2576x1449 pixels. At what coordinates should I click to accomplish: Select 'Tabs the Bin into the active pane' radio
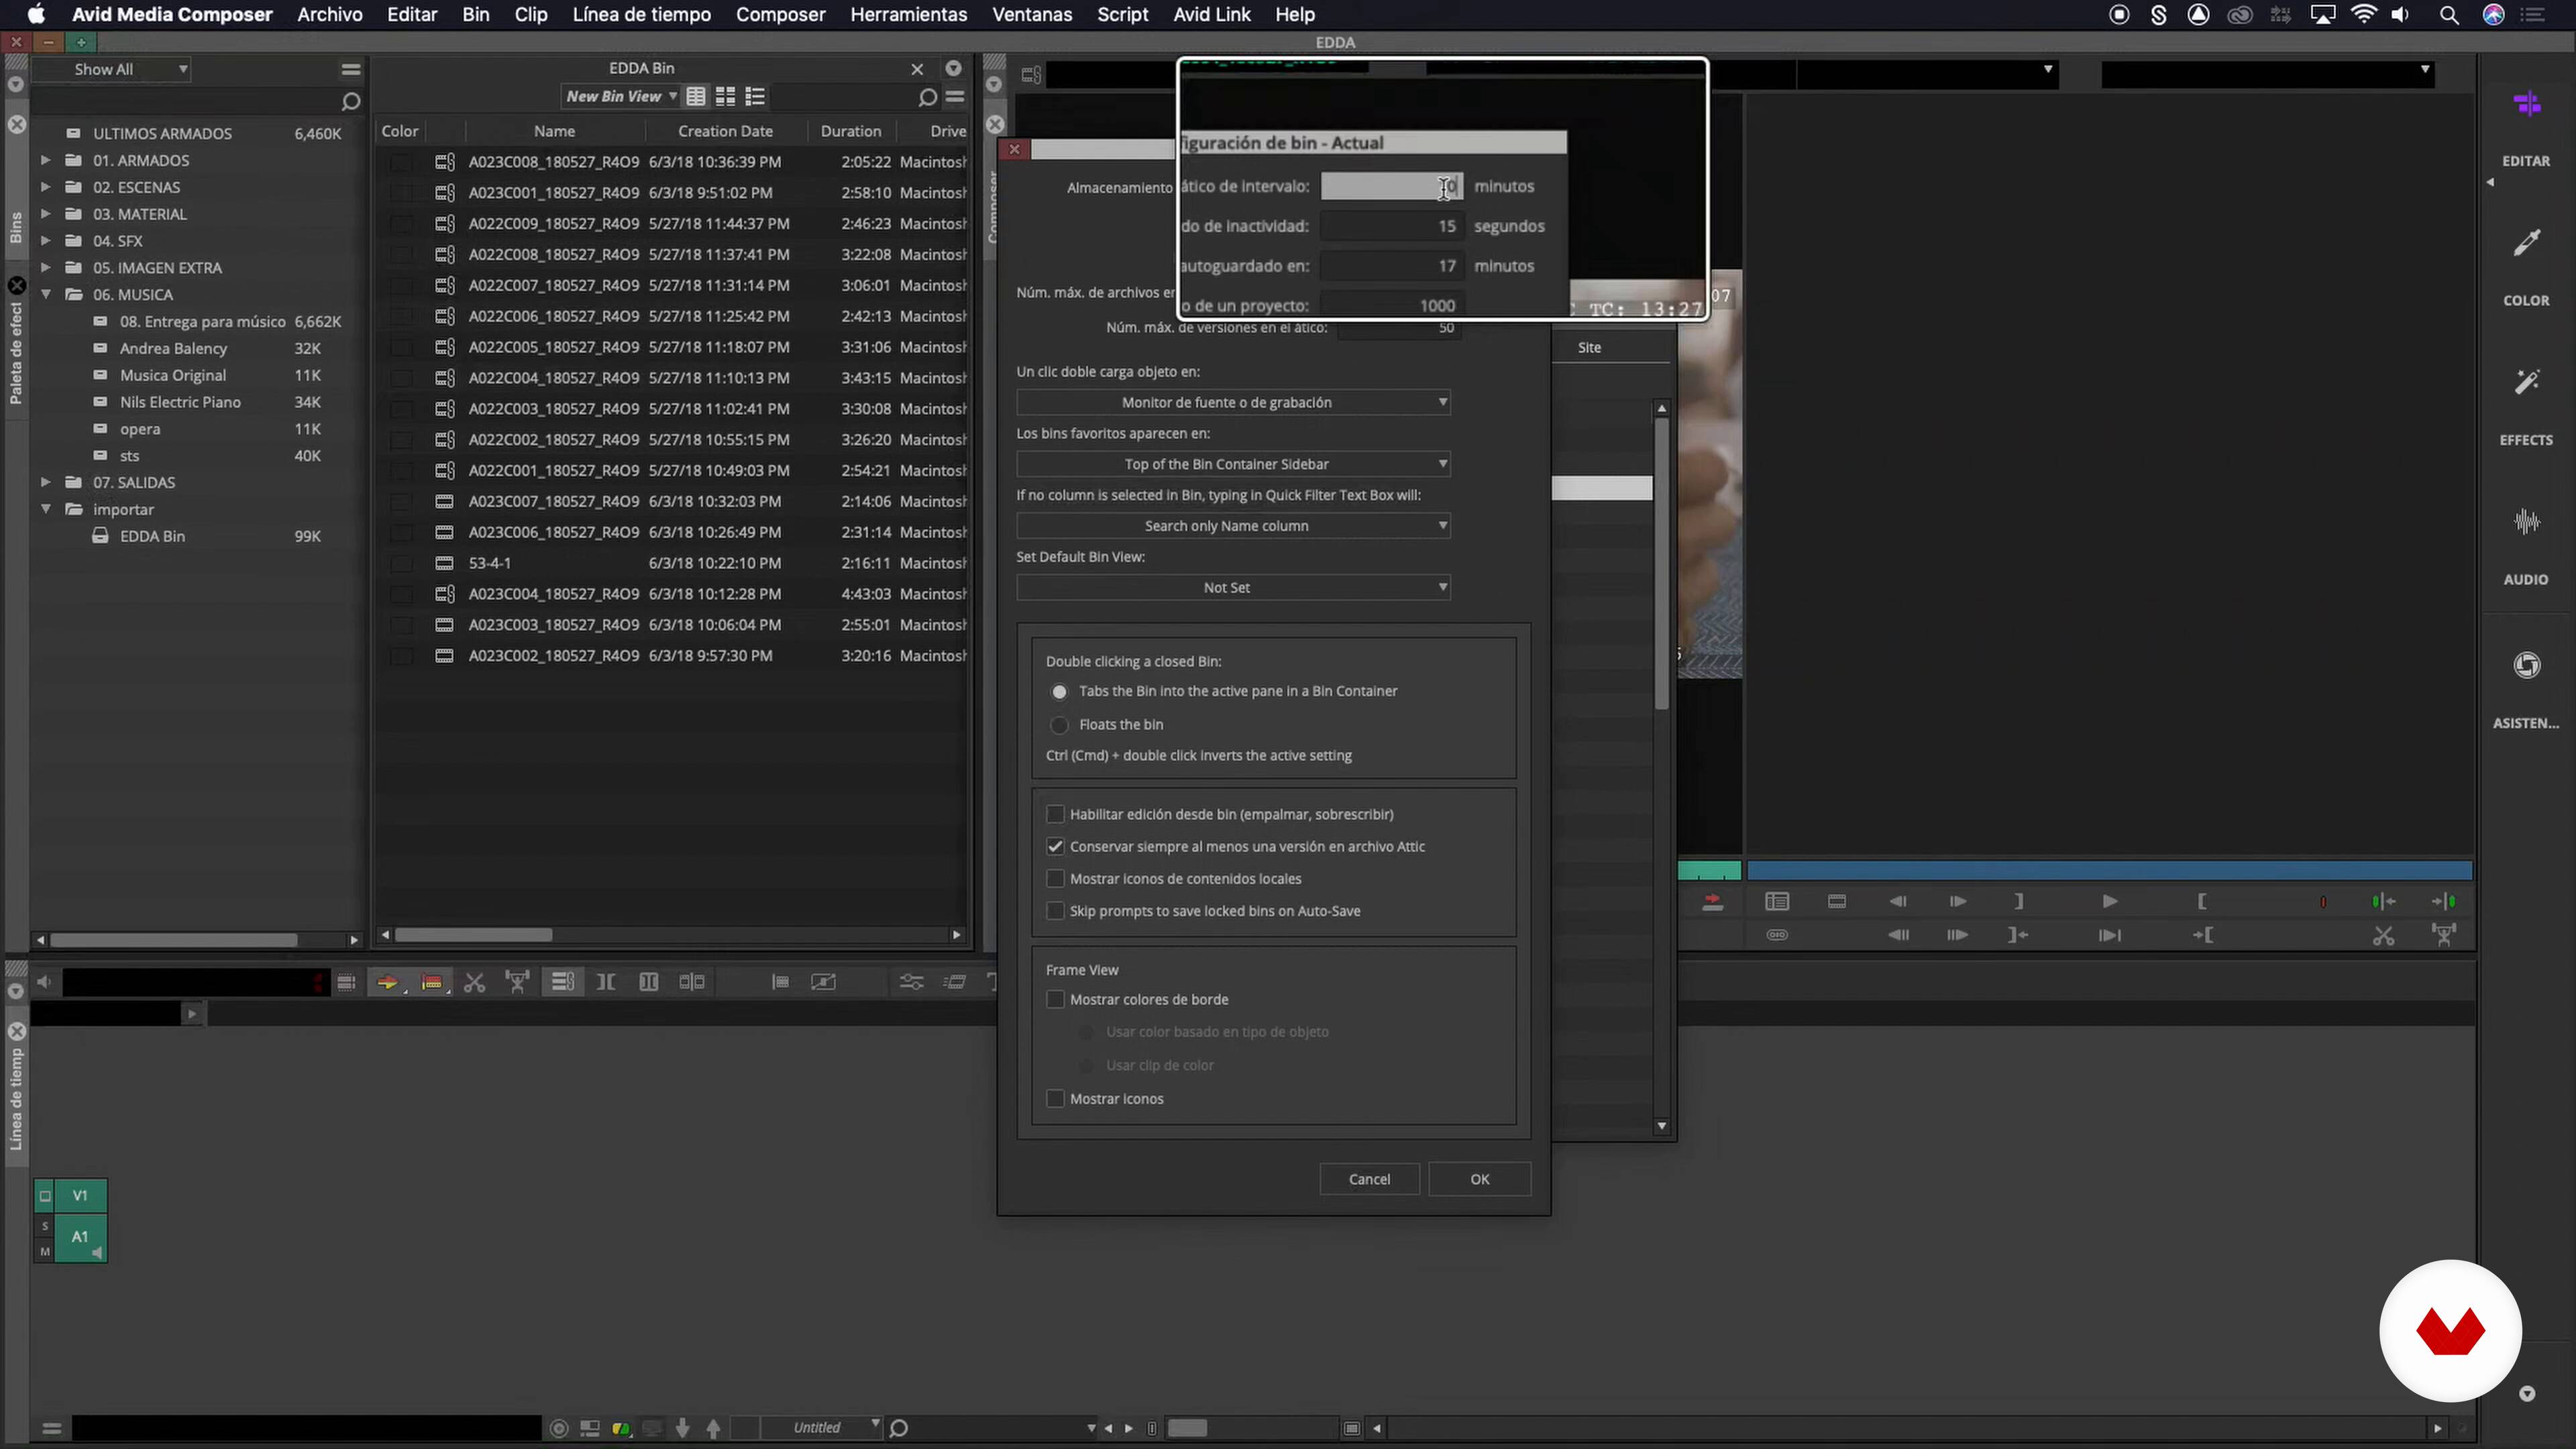point(1059,692)
